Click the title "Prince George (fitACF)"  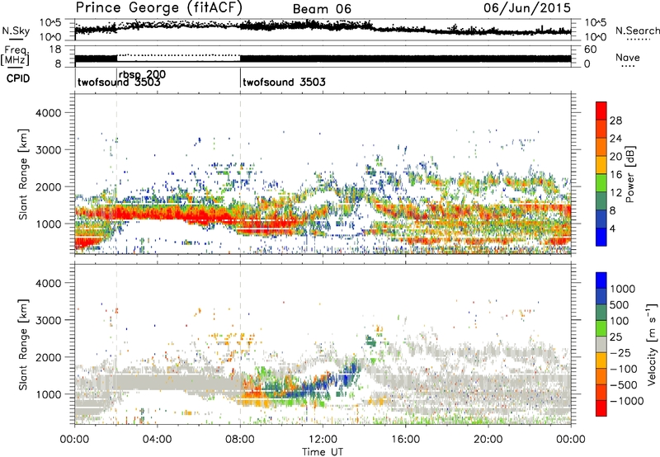click(x=158, y=7)
